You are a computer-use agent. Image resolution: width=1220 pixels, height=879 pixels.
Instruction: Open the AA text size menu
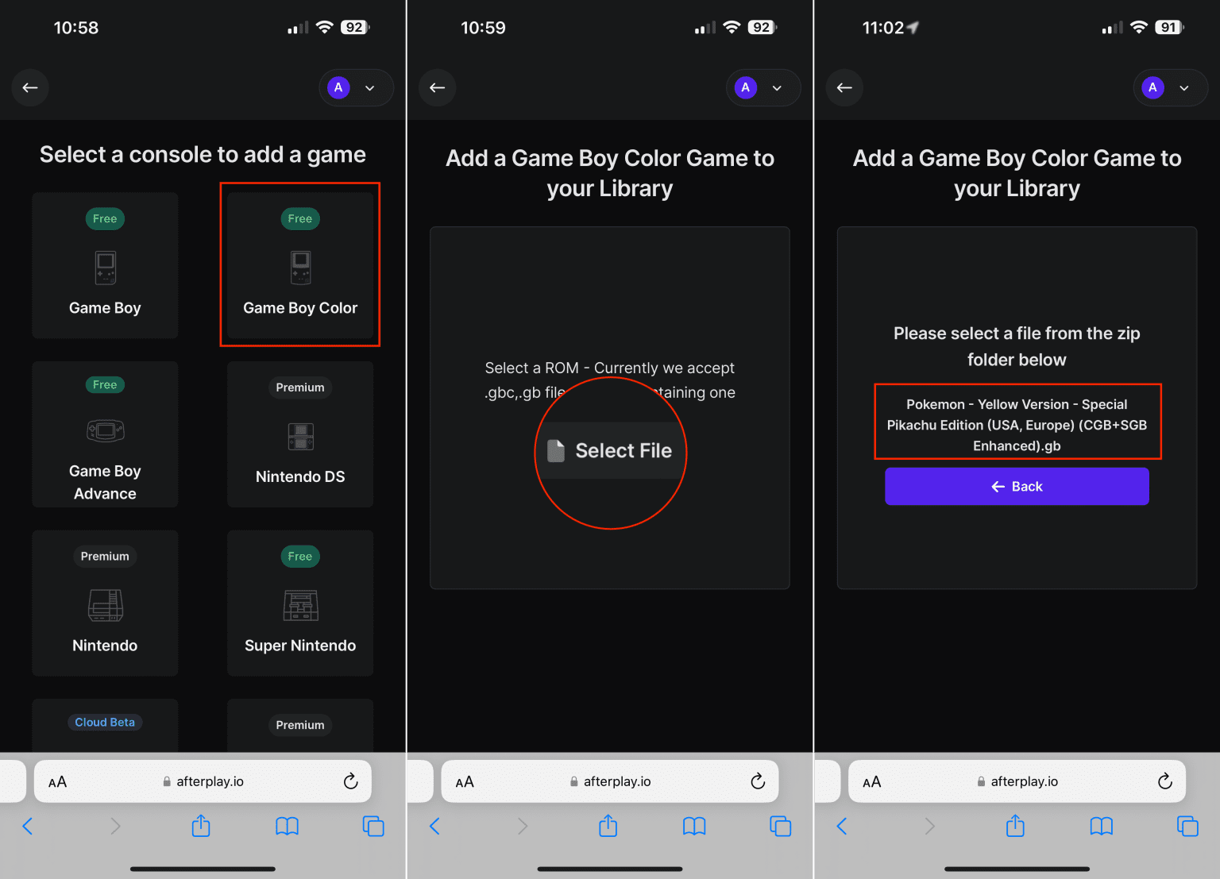57,781
